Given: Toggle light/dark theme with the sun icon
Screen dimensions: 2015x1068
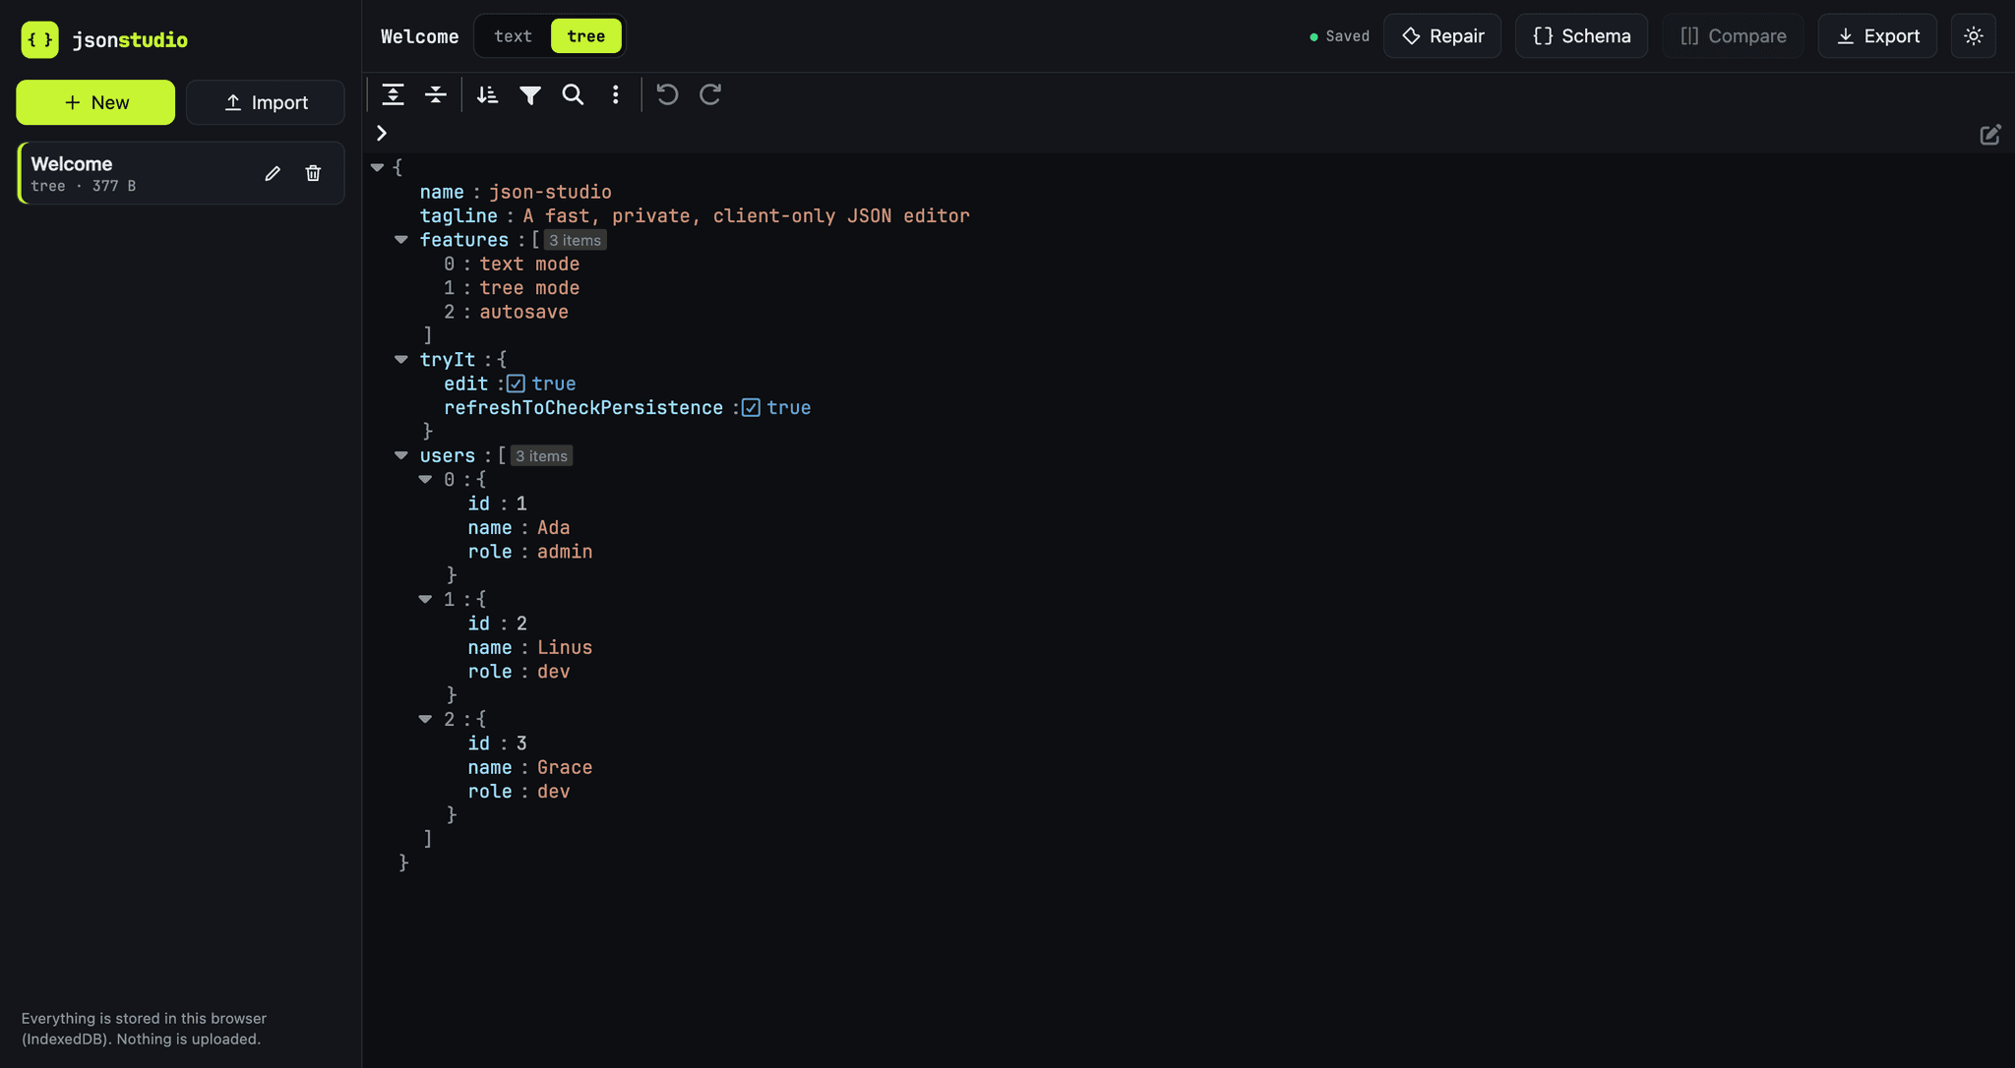Looking at the screenshot, I should tap(1974, 35).
